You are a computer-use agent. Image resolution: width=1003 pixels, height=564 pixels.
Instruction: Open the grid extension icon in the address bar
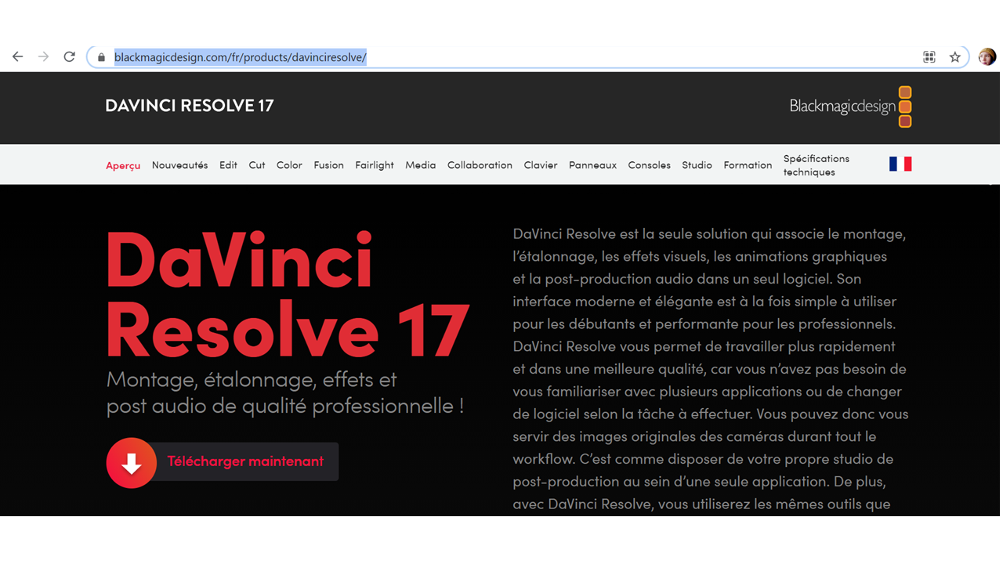(929, 56)
